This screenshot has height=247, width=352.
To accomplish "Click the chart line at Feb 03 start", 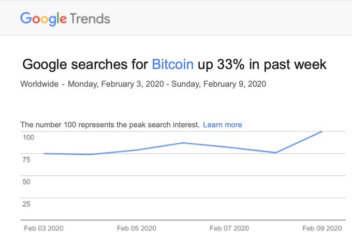I will (45, 154).
